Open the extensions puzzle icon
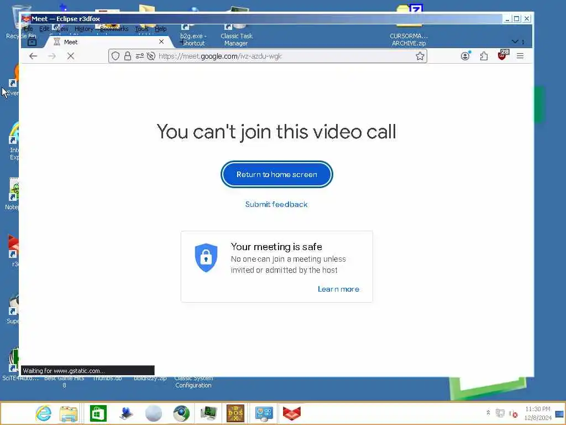This screenshot has height=425, width=566. [484, 56]
